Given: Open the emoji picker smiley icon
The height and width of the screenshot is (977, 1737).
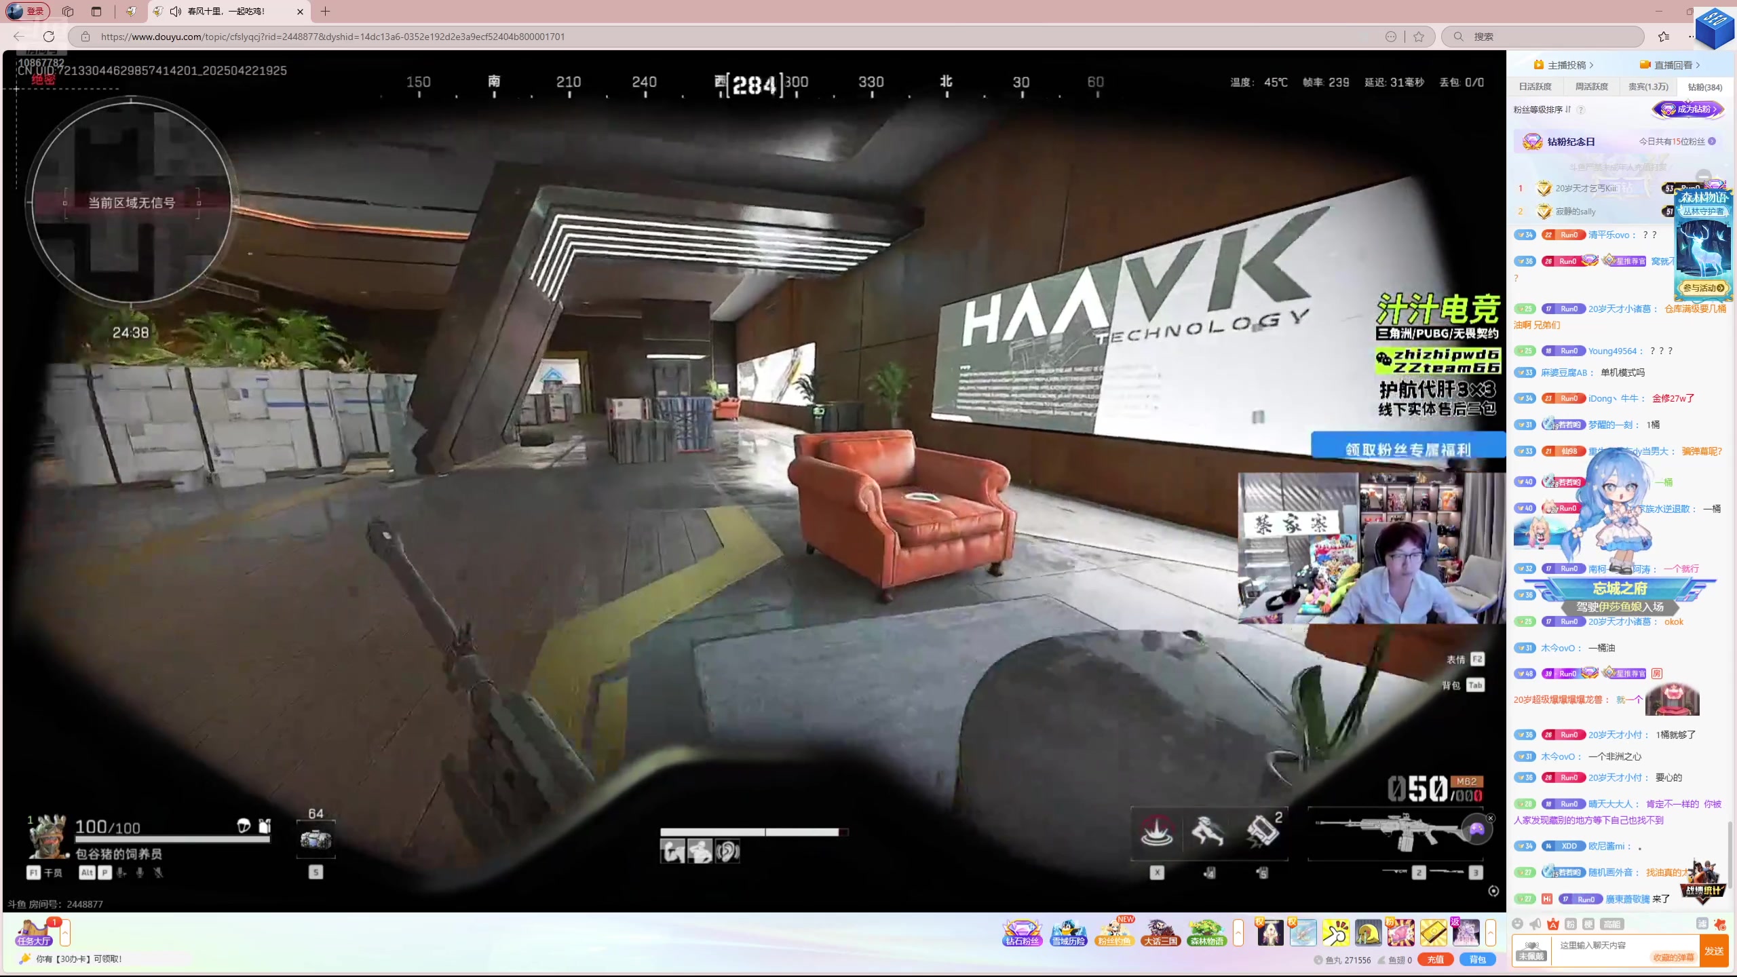Looking at the screenshot, I should pyautogui.click(x=1518, y=924).
